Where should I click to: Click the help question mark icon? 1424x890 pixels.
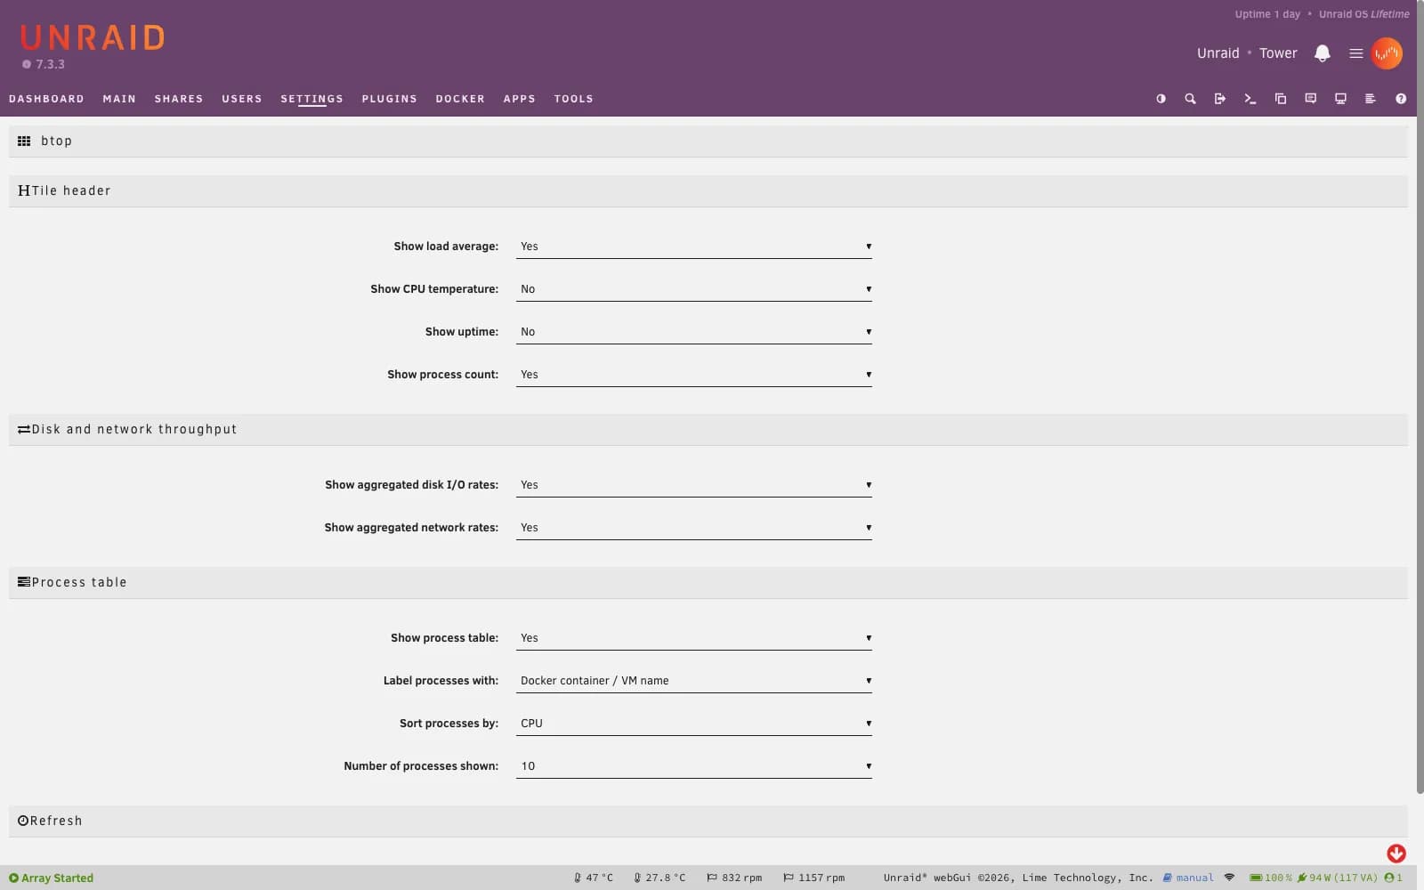pyautogui.click(x=1401, y=99)
